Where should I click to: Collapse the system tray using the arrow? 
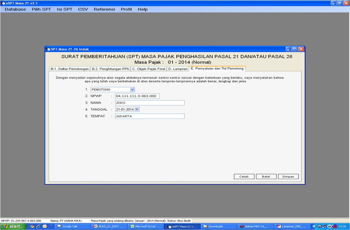[x=315, y=226]
